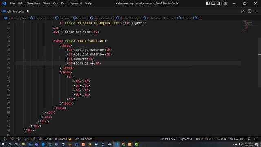This screenshot has width=261, height=147.
Task: Click 'Fecha de' text on line 19
Action: click(x=81, y=63)
